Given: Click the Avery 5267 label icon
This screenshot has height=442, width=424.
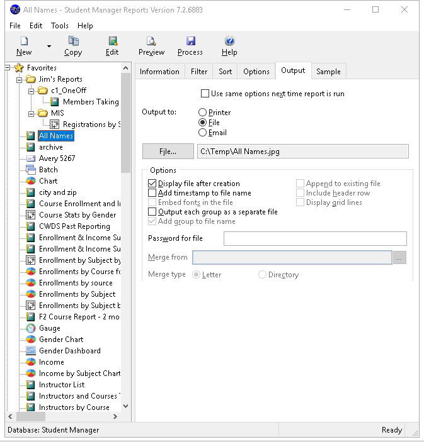Looking at the screenshot, I should 30,158.
